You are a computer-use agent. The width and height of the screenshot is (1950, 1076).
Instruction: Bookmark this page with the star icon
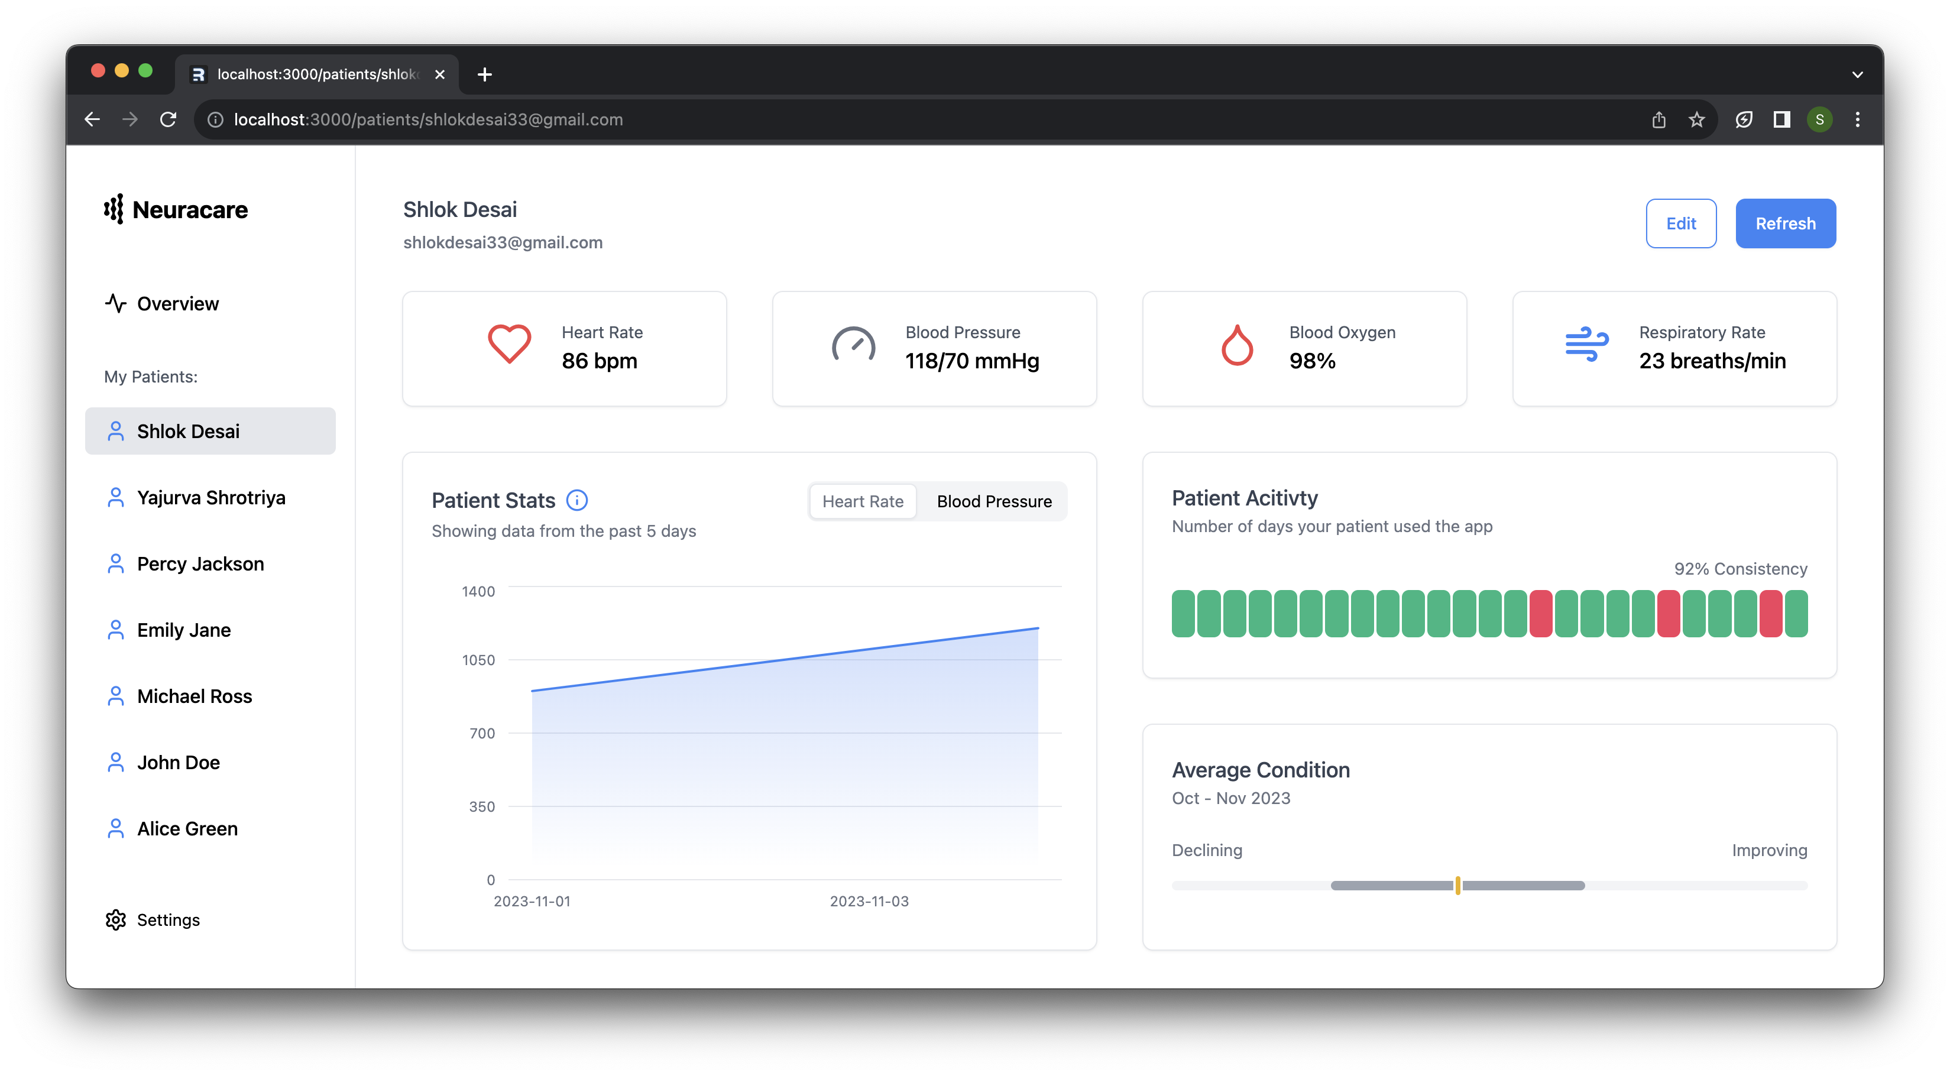1696,119
